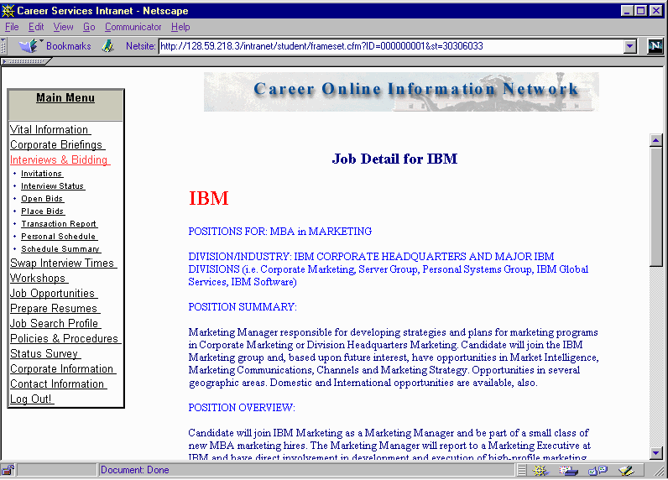
Task: Go to Invitations submenu link
Action: coord(42,174)
